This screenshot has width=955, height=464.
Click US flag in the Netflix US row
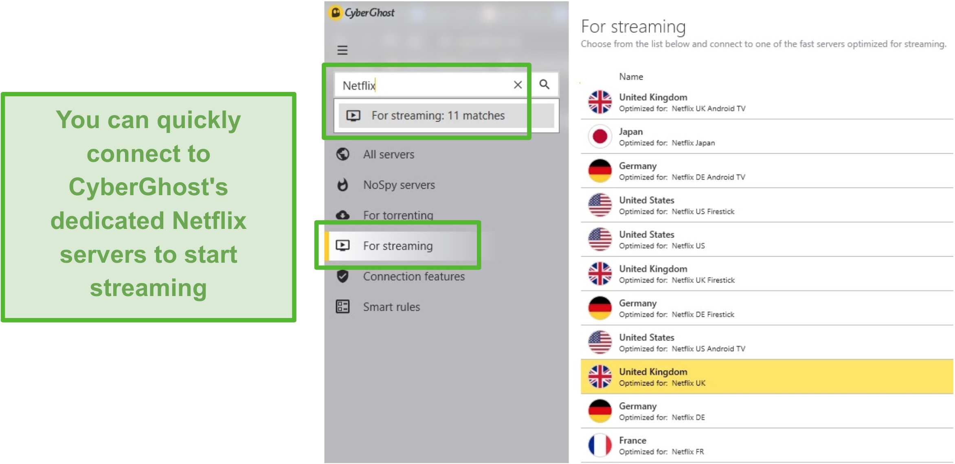(x=600, y=239)
